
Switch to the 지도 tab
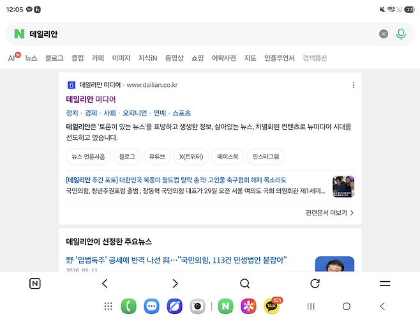pos(250,58)
